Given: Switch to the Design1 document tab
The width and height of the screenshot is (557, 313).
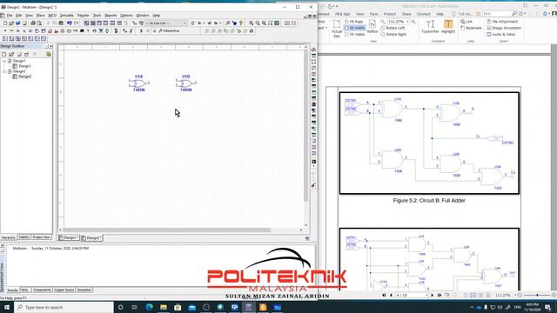Looking at the screenshot, I should point(69,237).
